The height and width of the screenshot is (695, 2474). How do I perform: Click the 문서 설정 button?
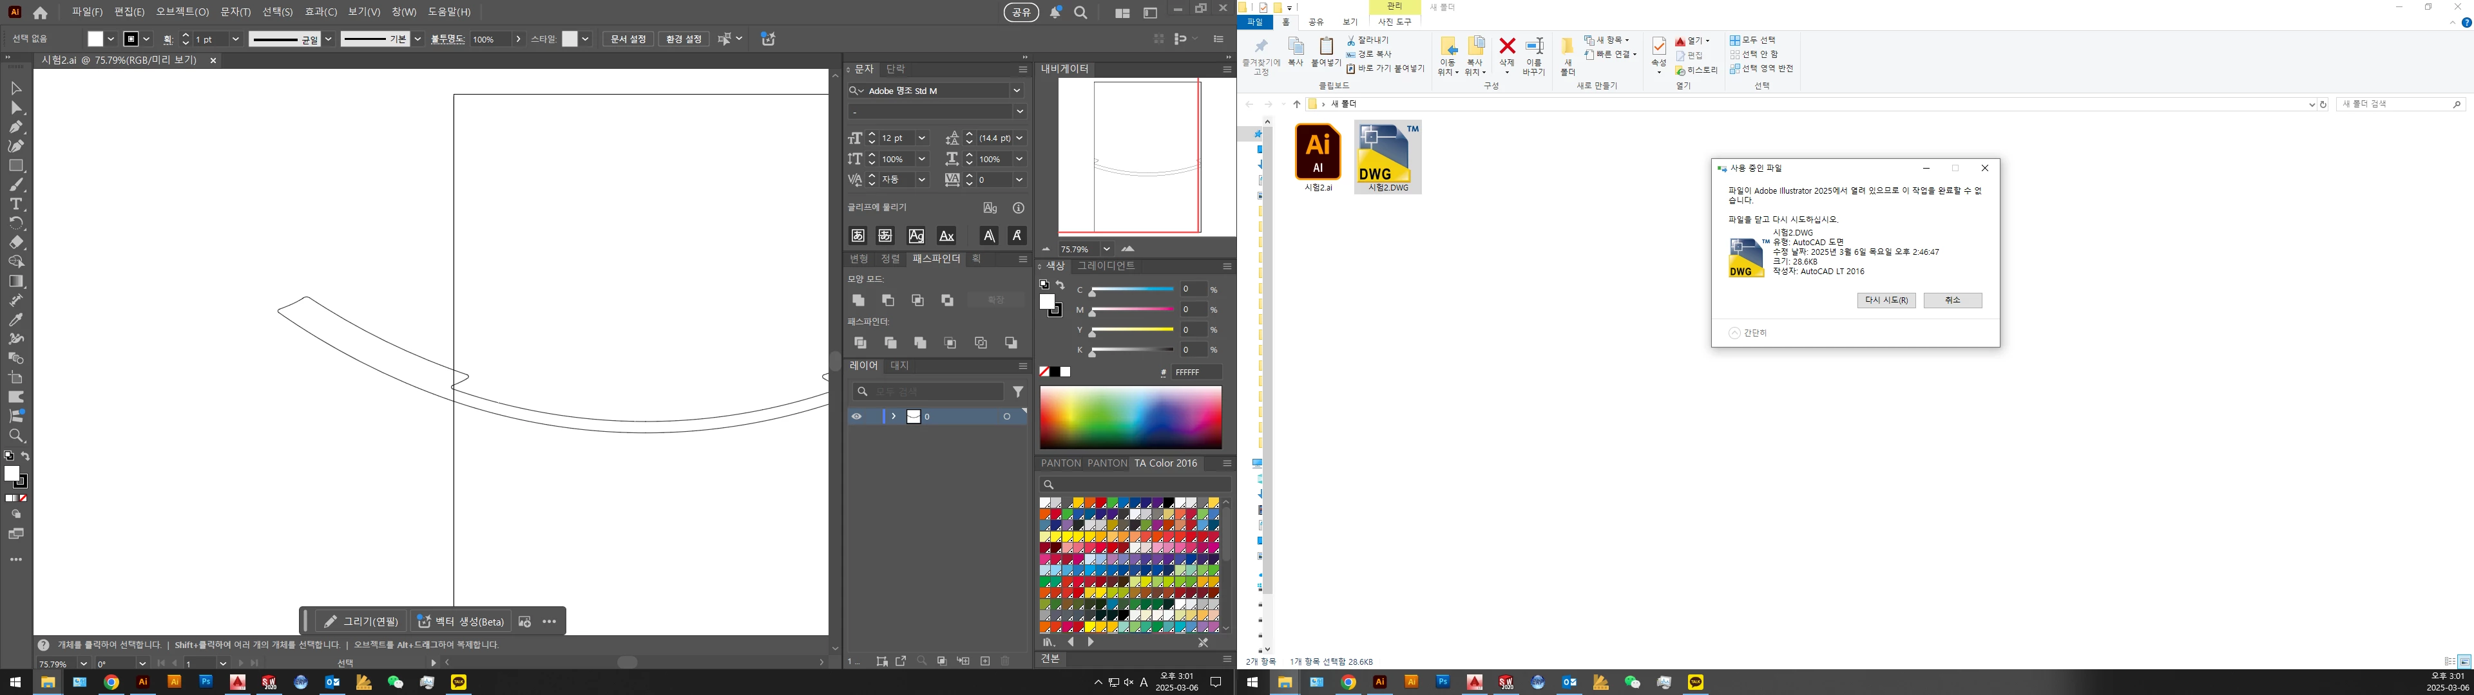pos(629,39)
